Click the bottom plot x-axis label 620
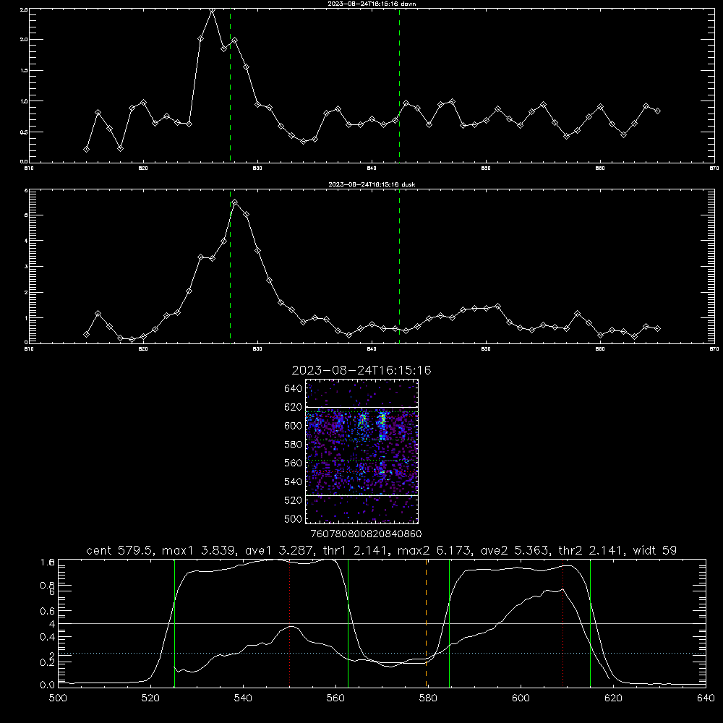Viewport: 723px width, 723px height. tap(613, 698)
